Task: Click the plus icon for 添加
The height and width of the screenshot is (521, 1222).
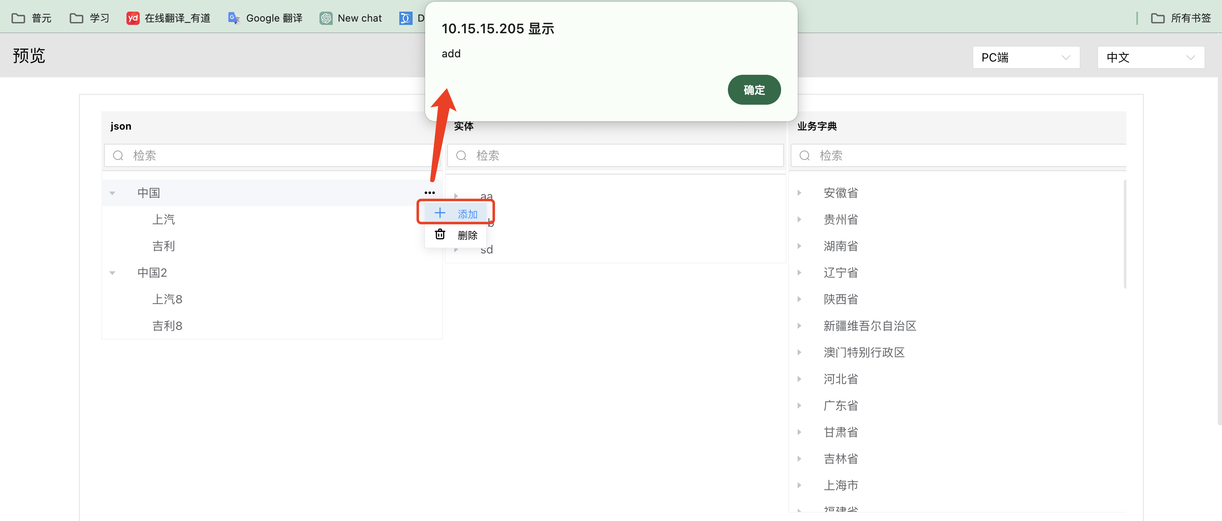Action: (x=440, y=213)
